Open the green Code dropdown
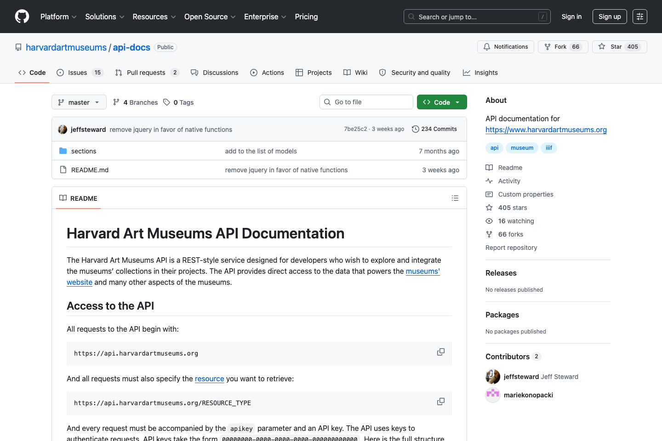 441,102
